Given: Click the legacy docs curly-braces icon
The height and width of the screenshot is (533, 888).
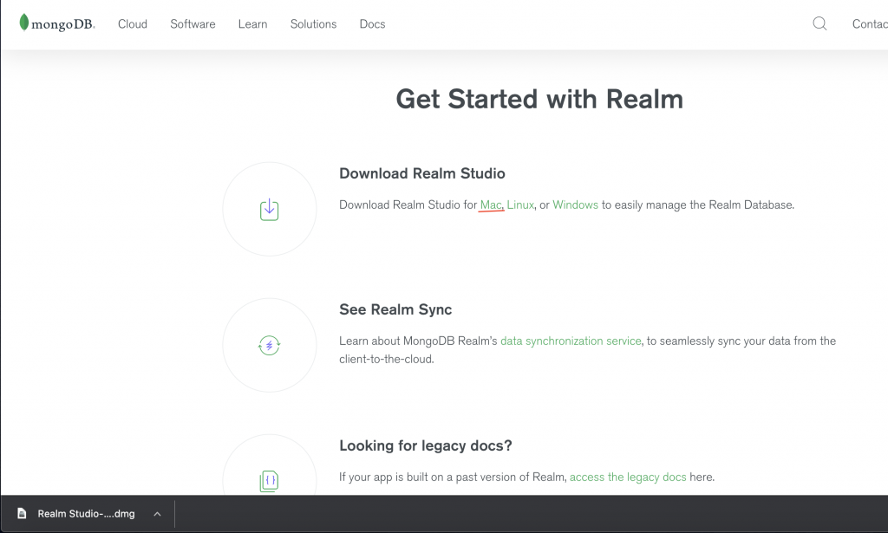Looking at the screenshot, I should point(269,481).
